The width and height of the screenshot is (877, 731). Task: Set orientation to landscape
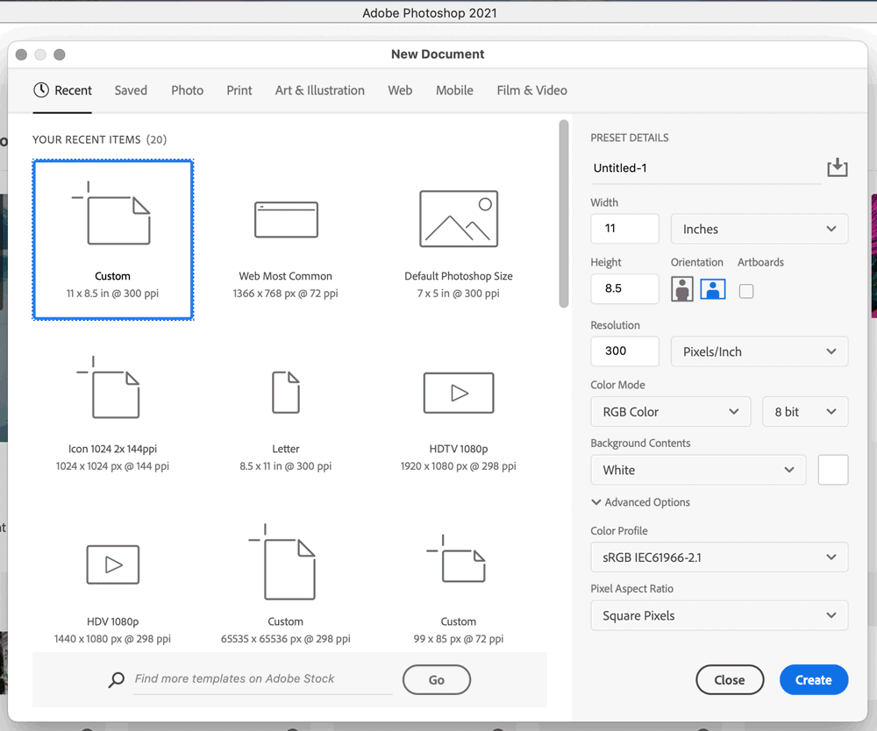click(712, 289)
